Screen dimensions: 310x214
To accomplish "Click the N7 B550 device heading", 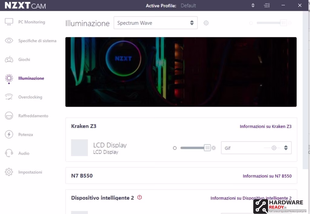I will tap(82, 176).
